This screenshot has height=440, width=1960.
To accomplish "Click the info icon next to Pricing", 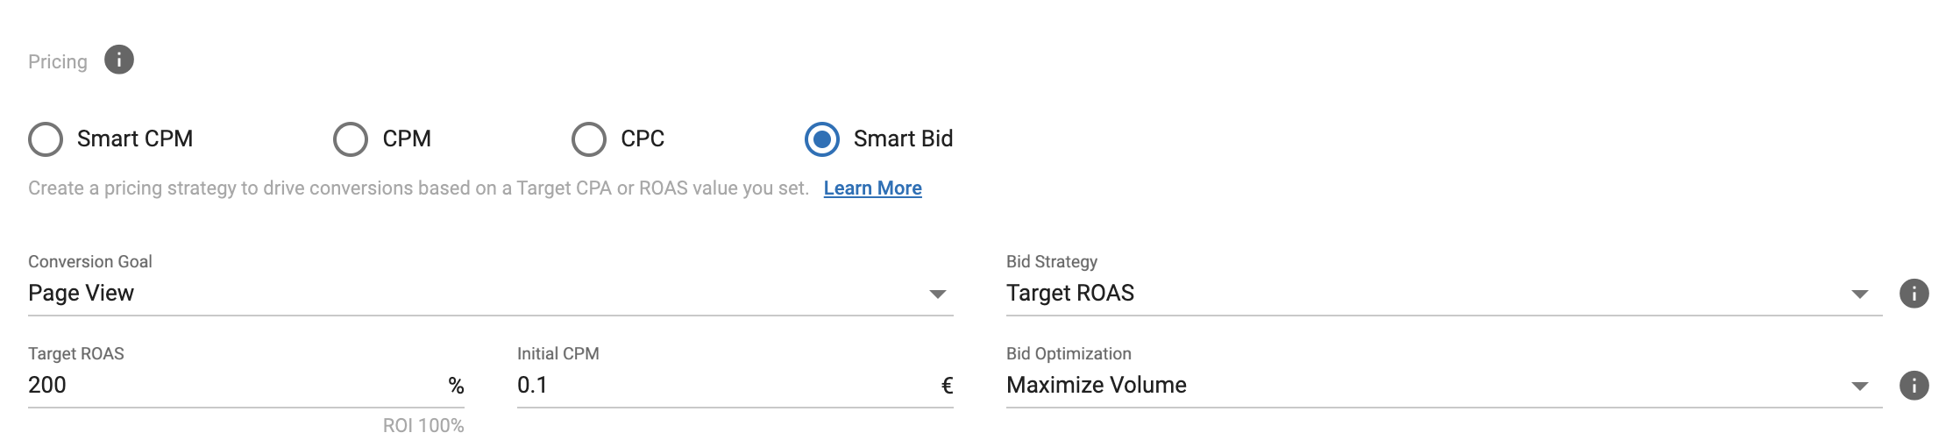I will (x=119, y=60).
